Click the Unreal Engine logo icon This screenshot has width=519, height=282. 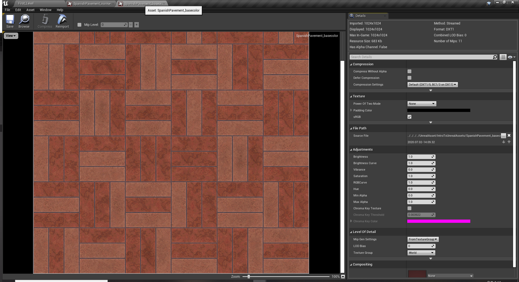point(5,3)
